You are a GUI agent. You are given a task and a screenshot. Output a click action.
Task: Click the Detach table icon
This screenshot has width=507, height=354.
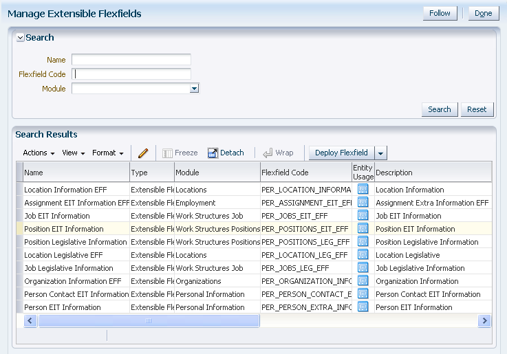click(213, 153)
